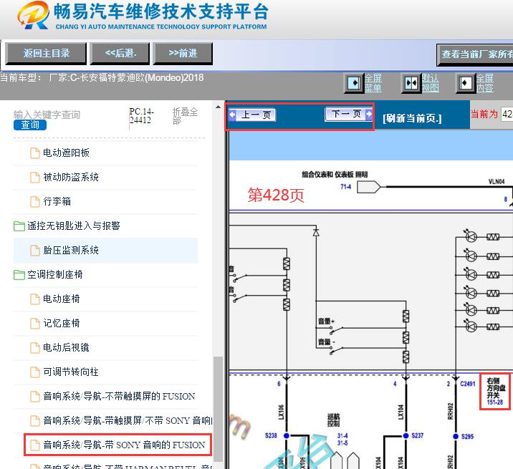Click the blue 查询 search button

point(30,125)
